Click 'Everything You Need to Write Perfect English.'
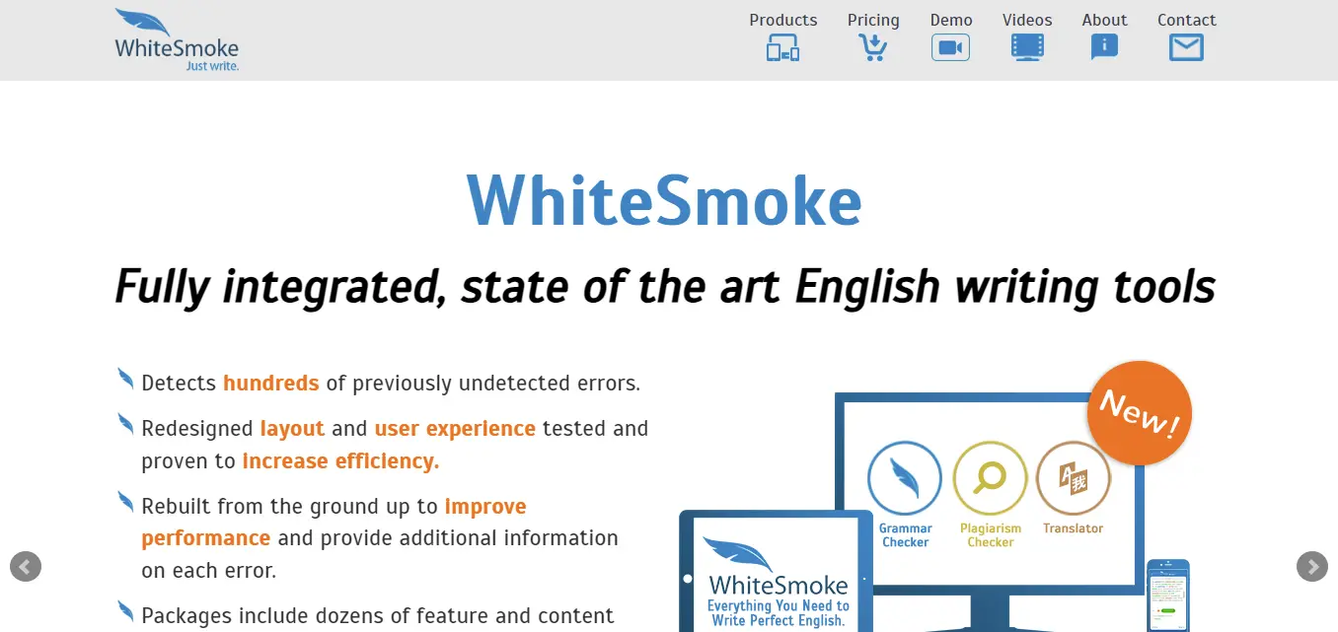The height and width of the screenshot is (632, 1338). (778, 613)
